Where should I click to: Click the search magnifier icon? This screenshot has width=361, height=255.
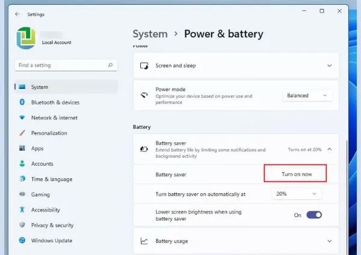(110, 65)
